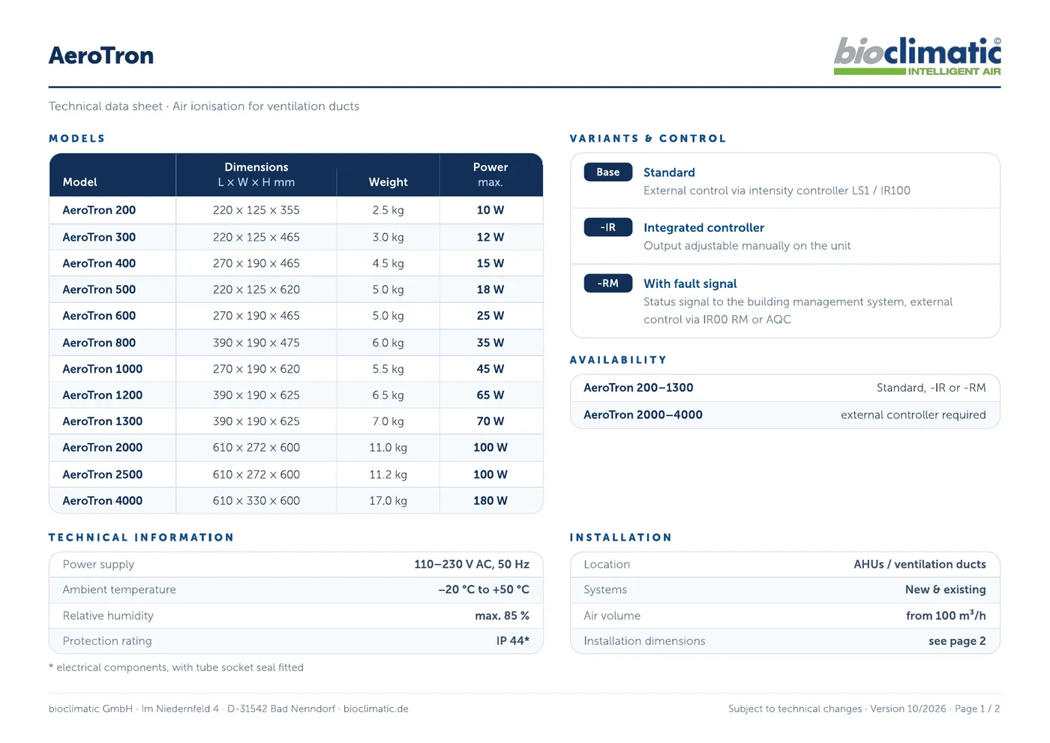The image size is (1050, 743).
Task: Click the from 100 m³/h air volume
Action: [946, 616]
